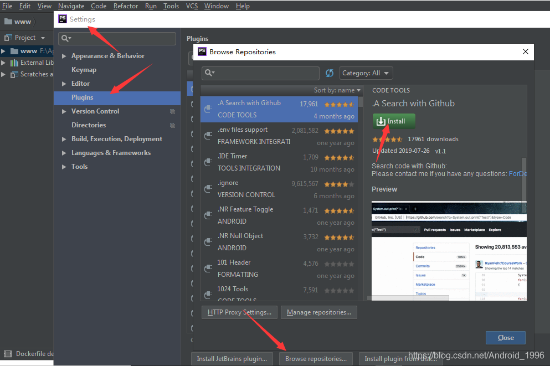Open the Tools menu
This screenshot has height=366, width=550.
coord(171,6)
